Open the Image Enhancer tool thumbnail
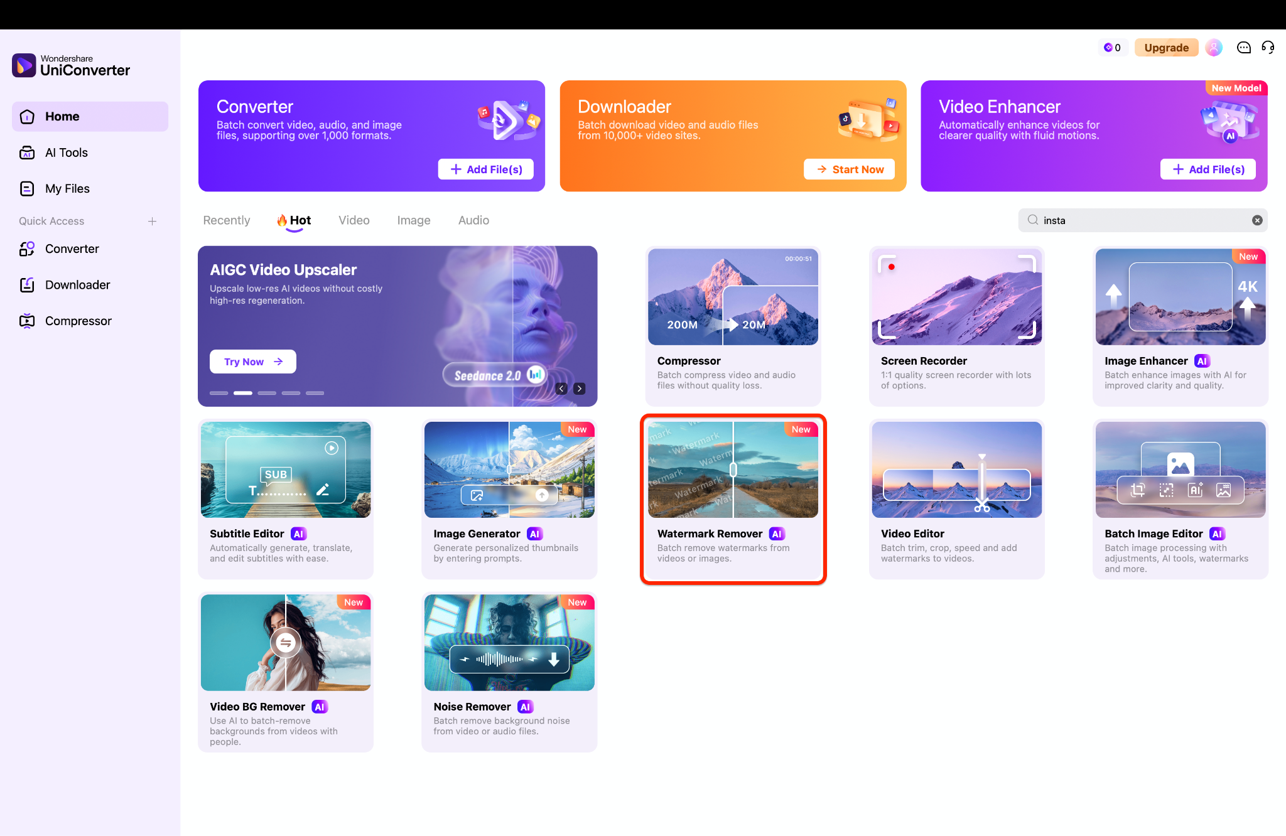1286x836 pixels. tap(1181, 297)
